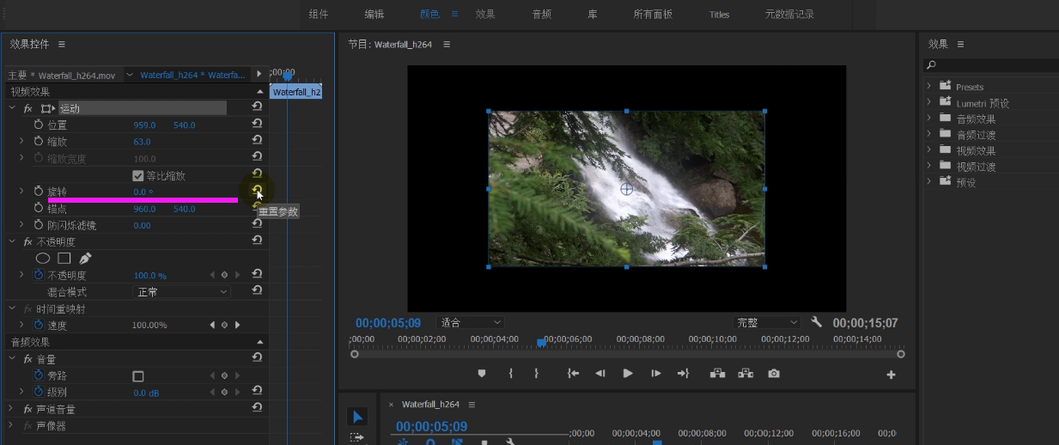Screen dimensions: 1059x445
Task: Reset the 防闪烁滤镜 parameter
Action: click(x=257, y=224)
